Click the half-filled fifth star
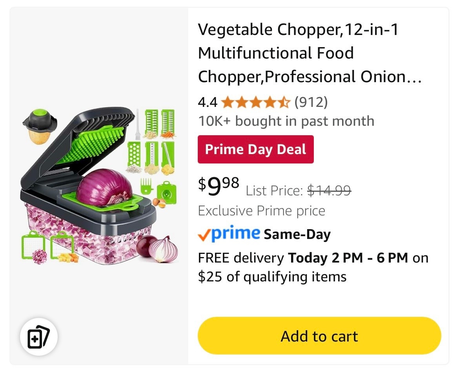Screen dimensions: 459x373 [x=284, y=102]
